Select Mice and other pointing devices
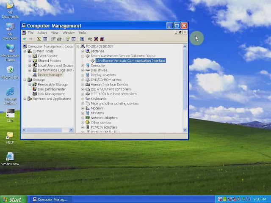 coord(114,103)
